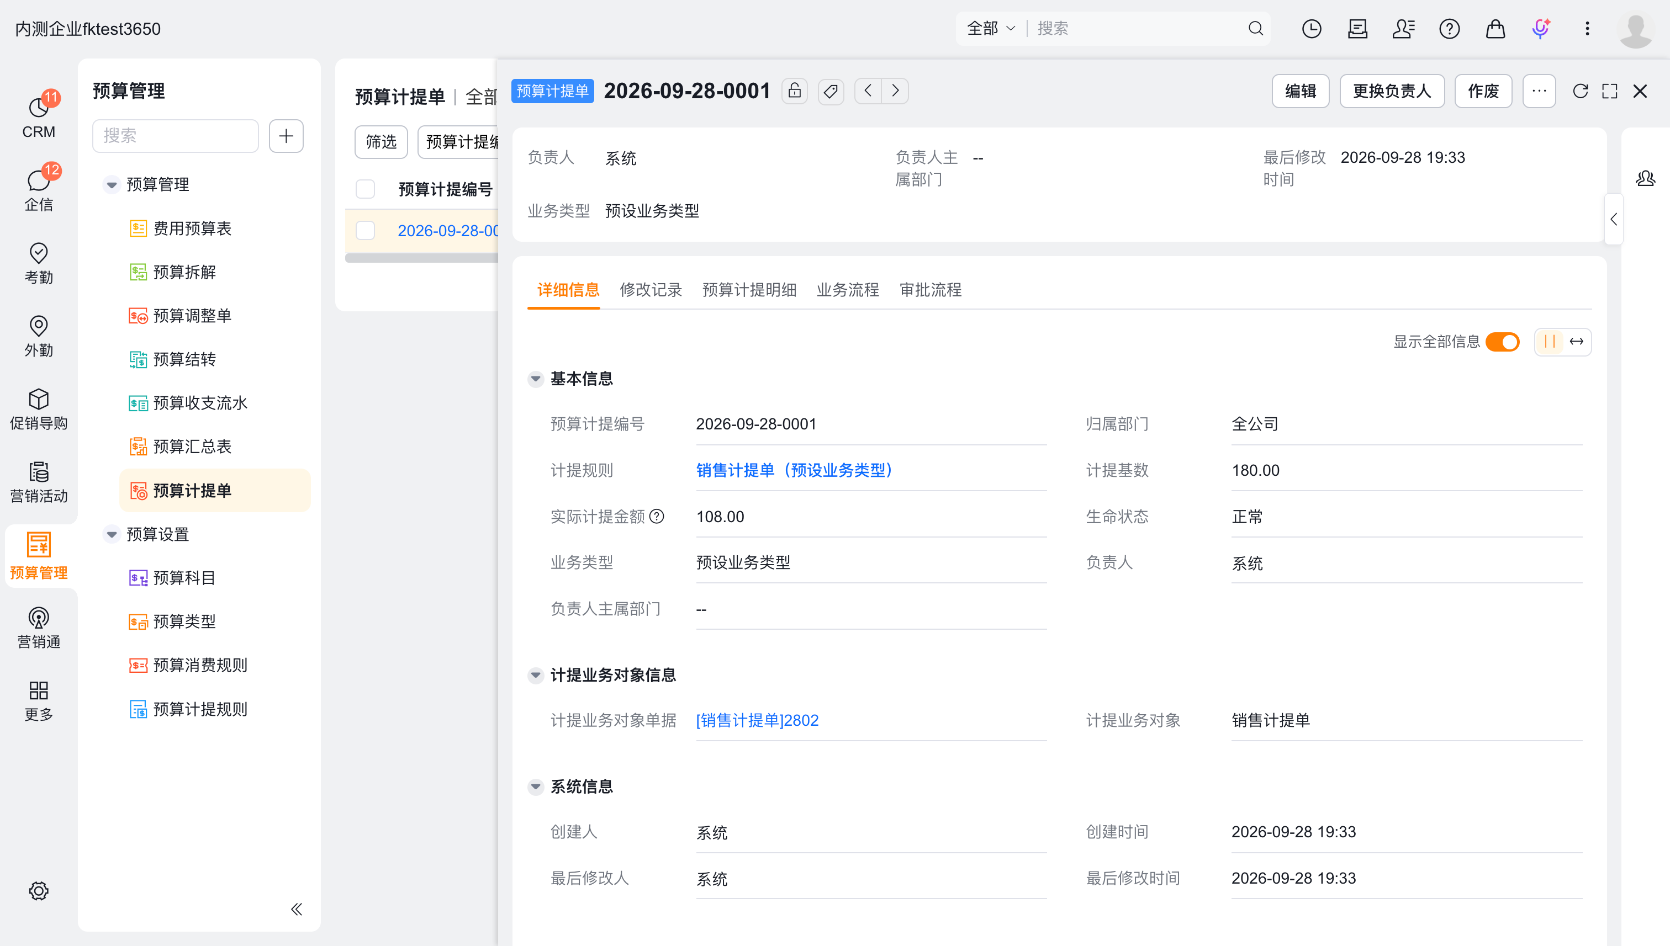Screen dimensions: 1670x946
Task: Open 预算计提规则 in the tree
Action: coord(200,709)
